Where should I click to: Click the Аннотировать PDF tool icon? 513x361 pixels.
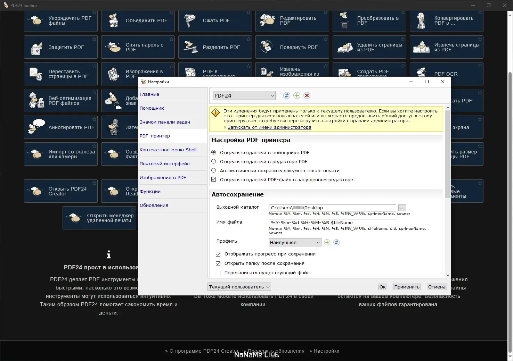pos(36,127)
